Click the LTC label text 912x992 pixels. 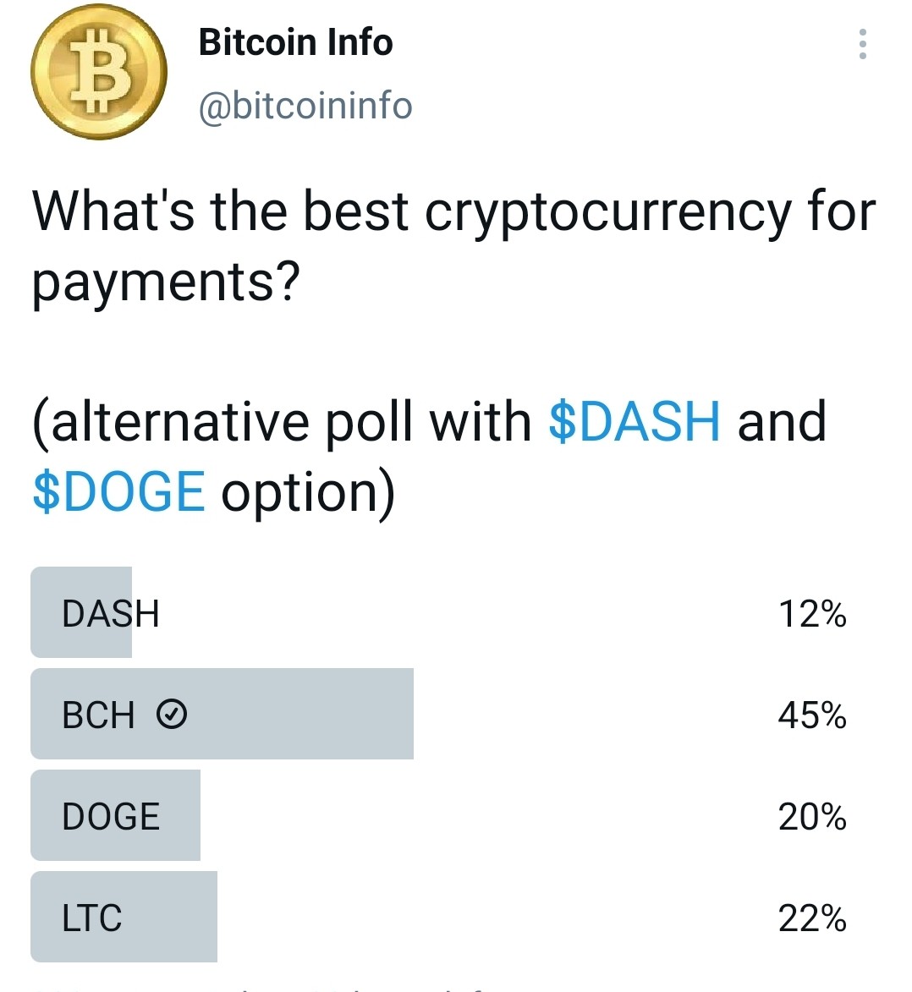(91, 918)
